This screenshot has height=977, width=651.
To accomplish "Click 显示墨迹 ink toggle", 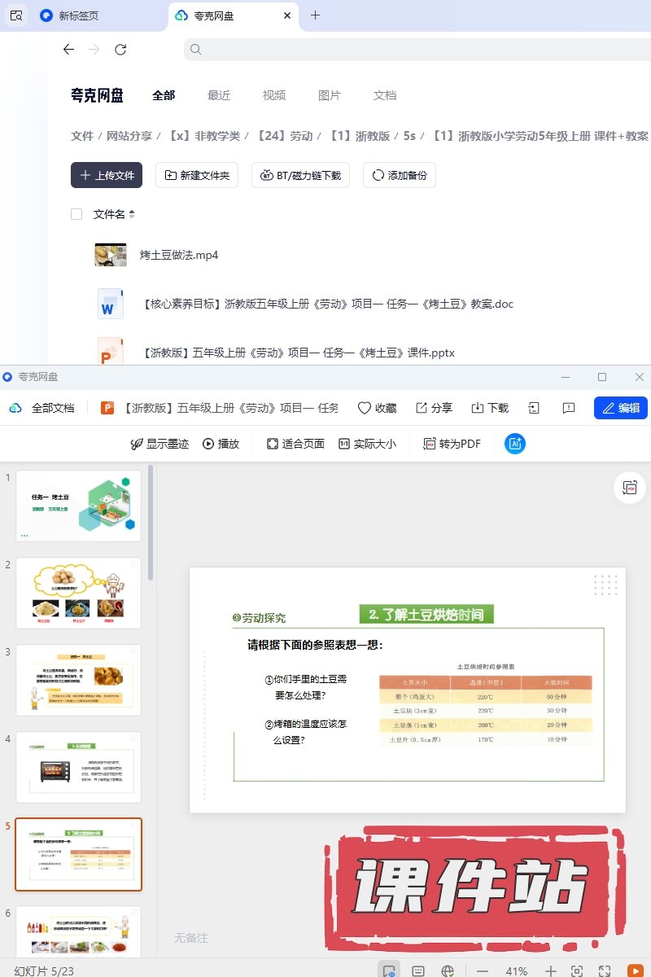I will [x=138, y=444].
